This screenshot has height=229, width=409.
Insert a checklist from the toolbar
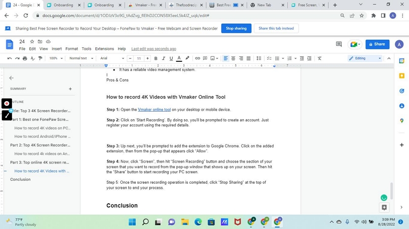click(x=269, y=58)
